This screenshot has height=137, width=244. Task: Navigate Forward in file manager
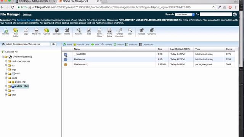[x=106, y=45]
